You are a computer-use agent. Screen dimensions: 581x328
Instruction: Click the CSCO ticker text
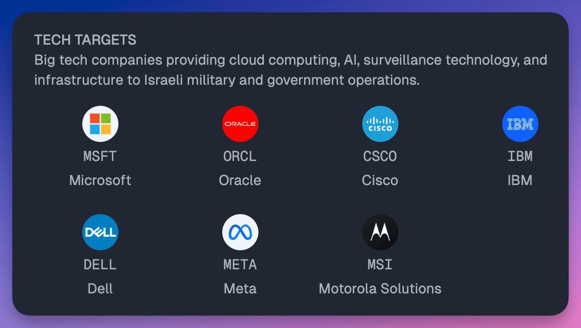[380, 156]
